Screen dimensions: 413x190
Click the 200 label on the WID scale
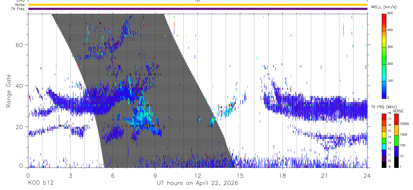pos(391,64)
